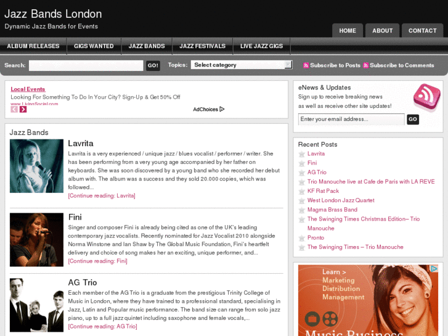The image size is (448, 336).
Task: Click the Search text field
Action: point(86,65)
